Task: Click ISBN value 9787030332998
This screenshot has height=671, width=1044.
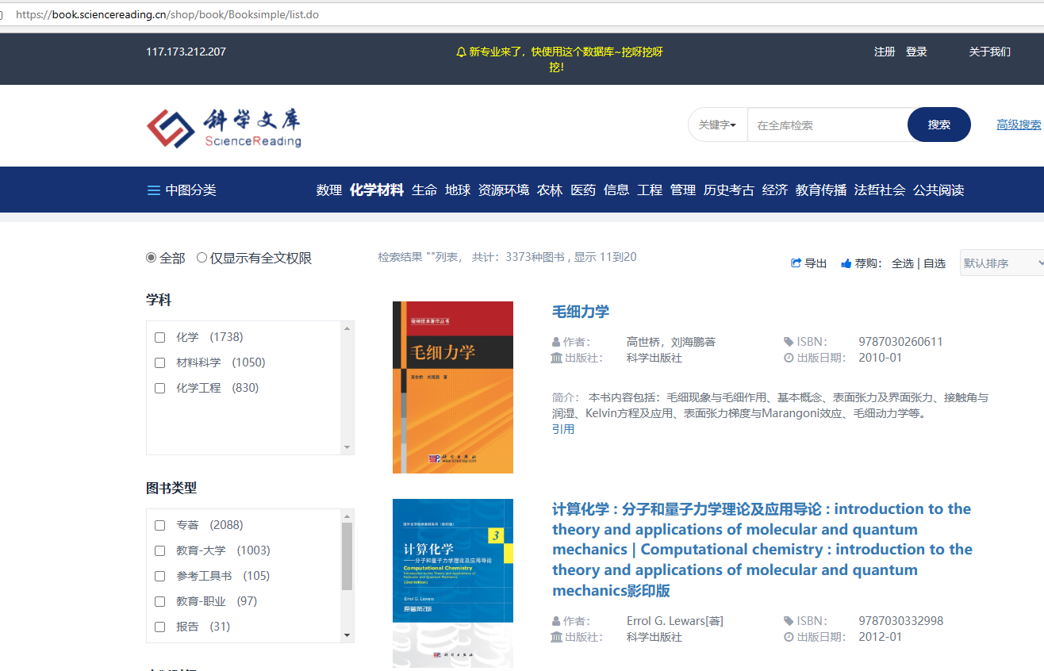Action: pos(901,621)
